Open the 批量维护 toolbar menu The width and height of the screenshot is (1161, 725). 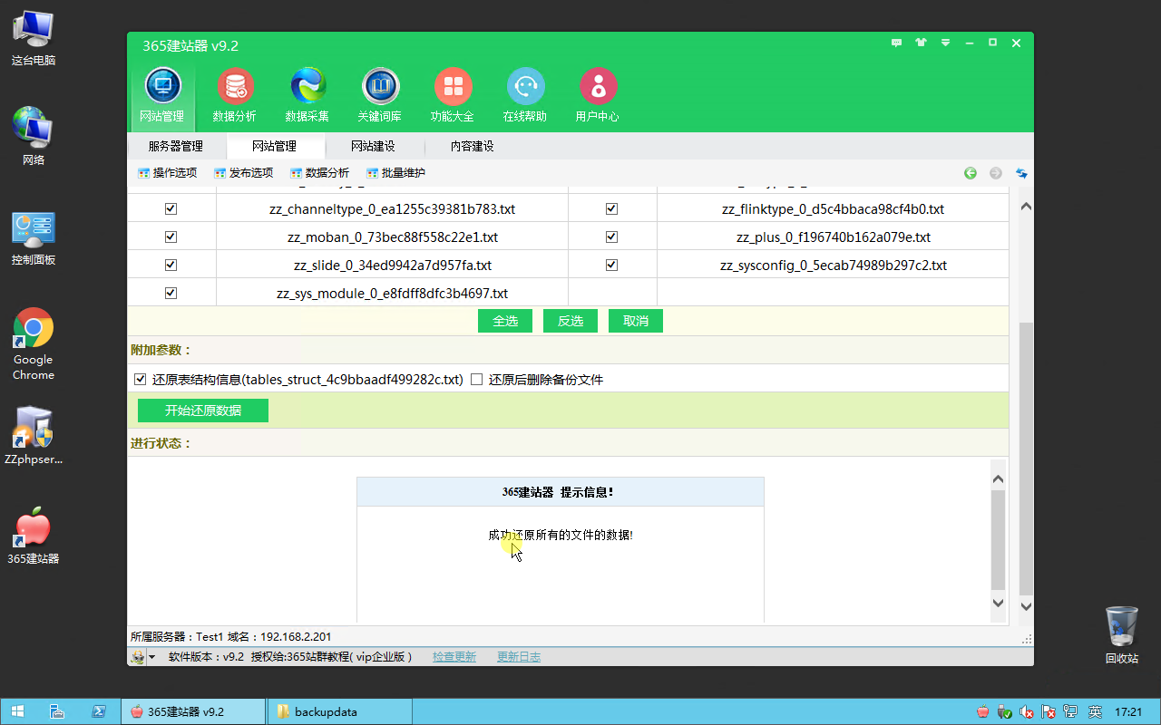[x=395, y=173]
